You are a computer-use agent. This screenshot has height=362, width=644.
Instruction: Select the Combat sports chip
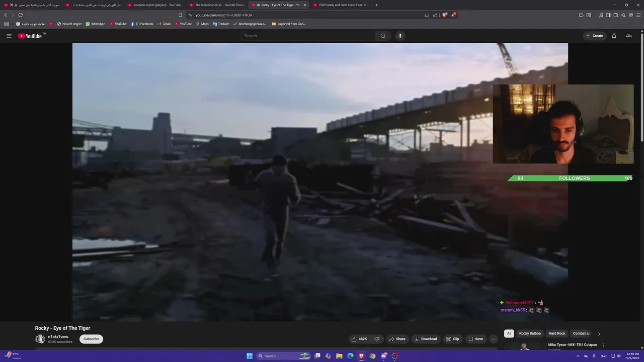(582, 333)
